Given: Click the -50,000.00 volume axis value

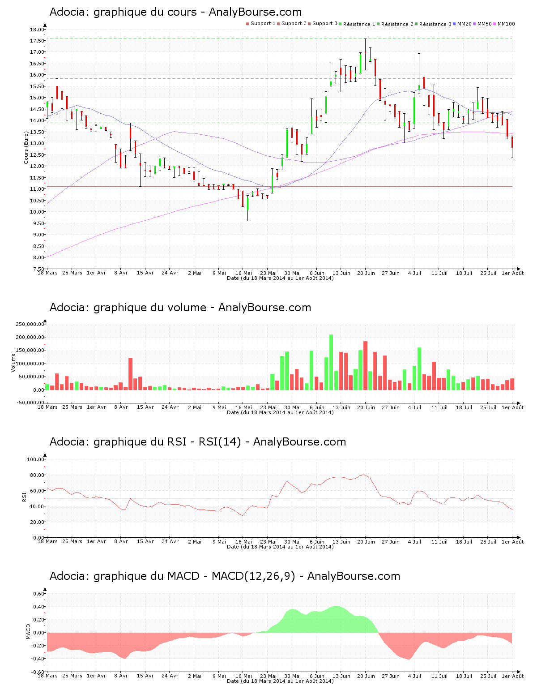Looking at the screenshot, I should tap(30, 403).
